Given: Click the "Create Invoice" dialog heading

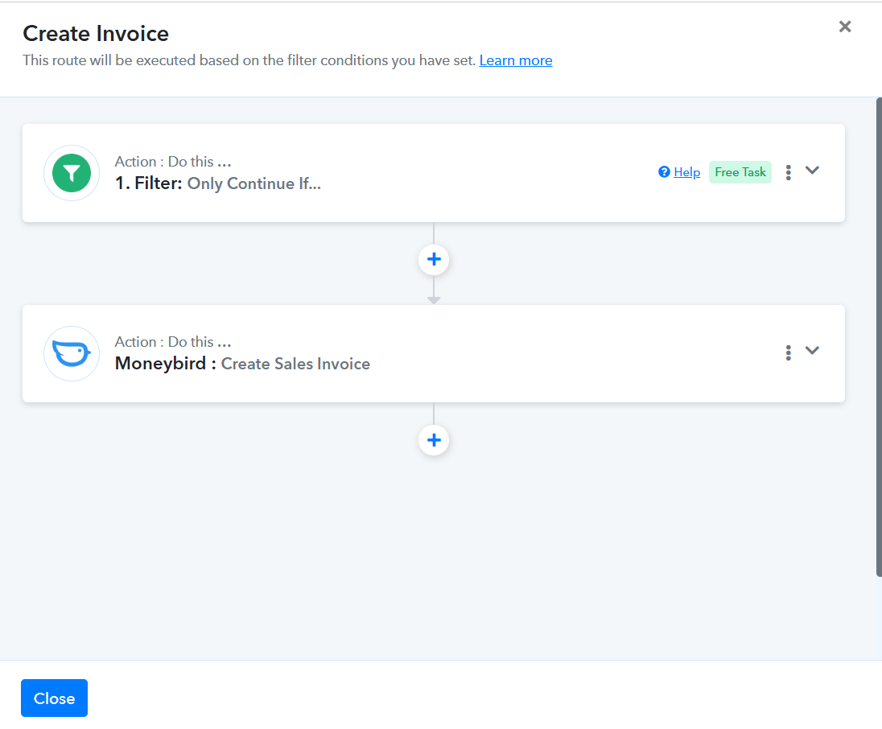Looking at the screenshot, I should pyautogui.click(x=96, y=34).
